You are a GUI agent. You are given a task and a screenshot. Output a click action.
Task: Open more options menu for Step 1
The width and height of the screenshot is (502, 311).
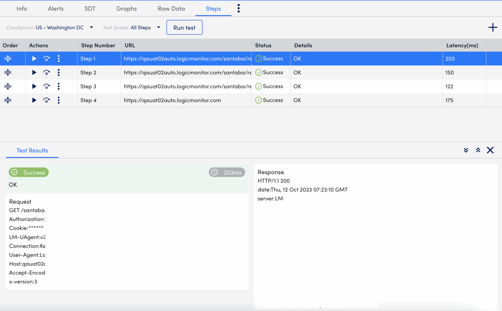click(x=59, y=59)
